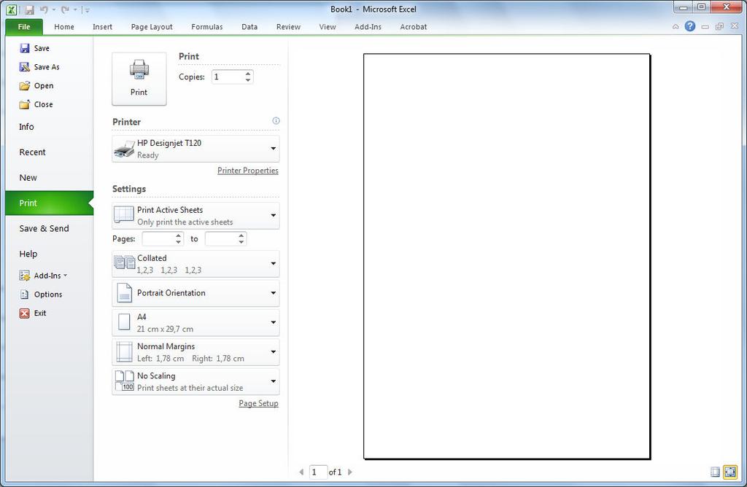Open the Insert ribbon tab

(x=102, y=27)
